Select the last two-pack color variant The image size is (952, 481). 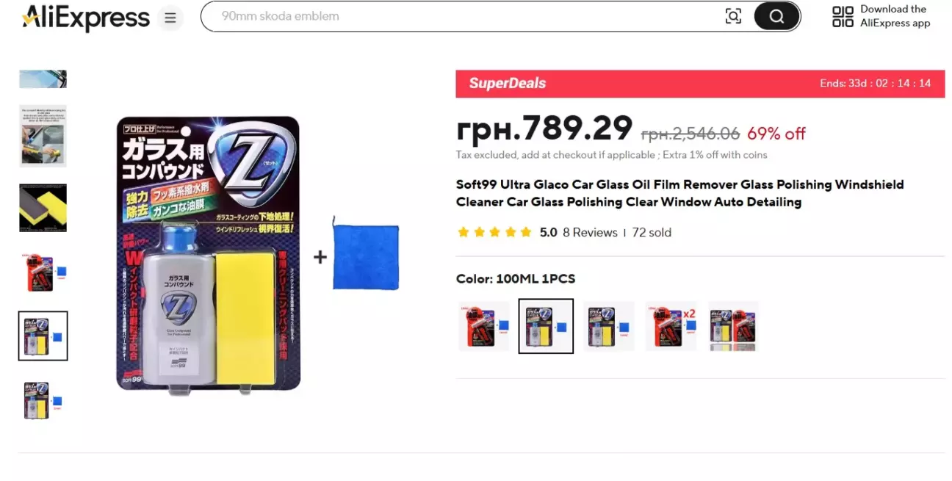[x=733, y=326]
